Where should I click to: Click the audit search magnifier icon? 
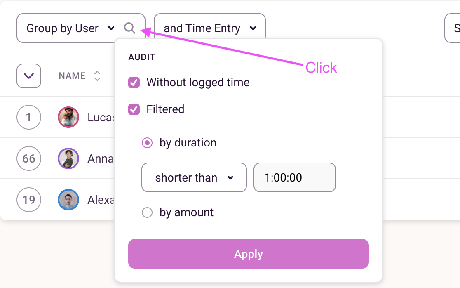pyautogui.click(x=130, y=28)
